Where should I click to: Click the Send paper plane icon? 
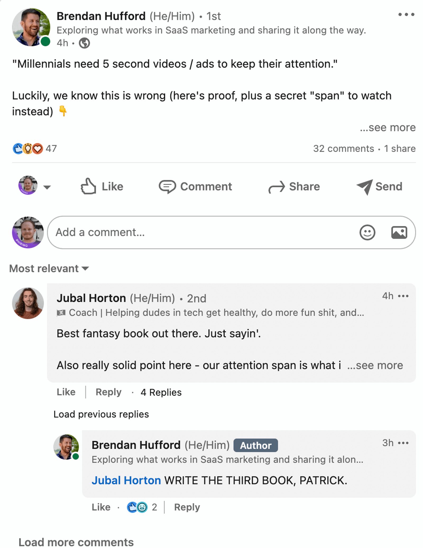click(365, 187)
